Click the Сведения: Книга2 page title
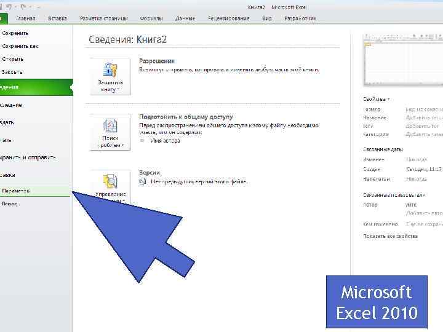The width and height of the screenshot is (443, 332). (128, 39)
